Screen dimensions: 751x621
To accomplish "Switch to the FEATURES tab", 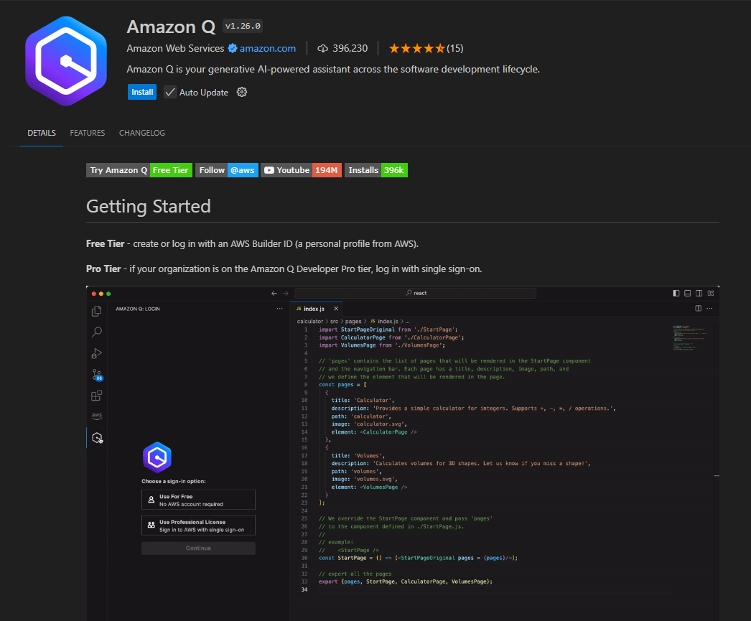I will point(87,133).
